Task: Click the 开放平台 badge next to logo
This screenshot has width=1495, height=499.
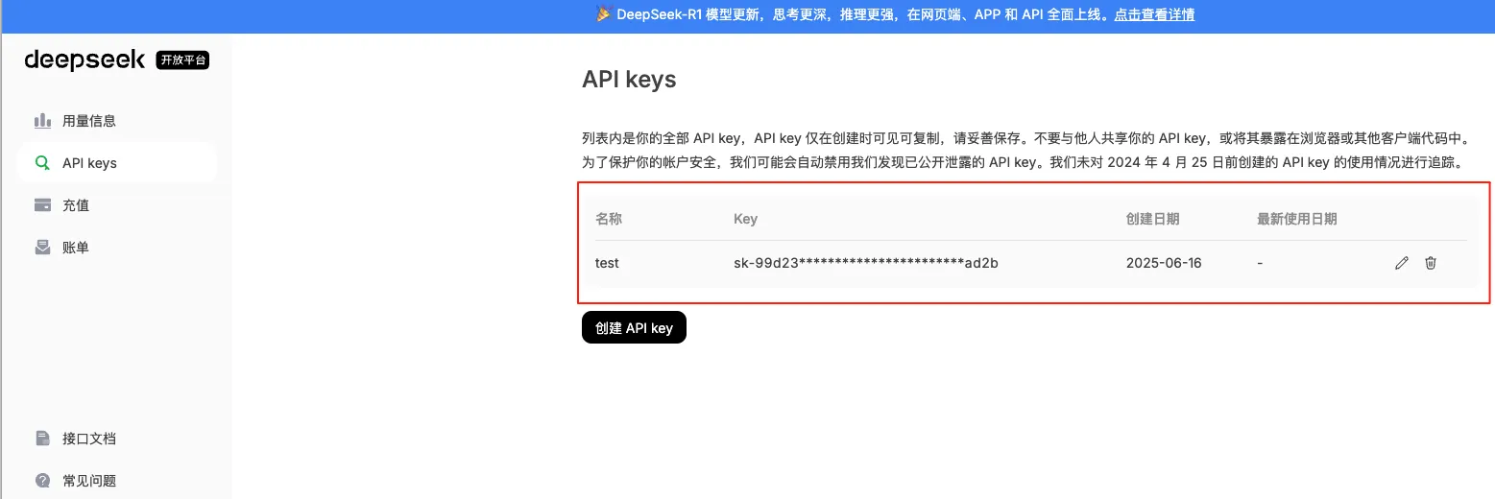Action: coord(182,60)
